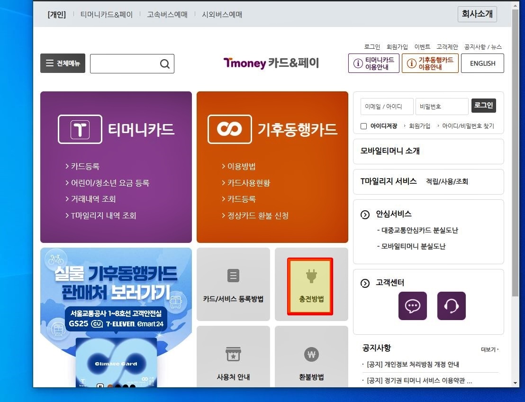Screen dimensions: 525x402
Task: Open the 공지사항 / 뉴스 link
Action: [x=483, y=47]
